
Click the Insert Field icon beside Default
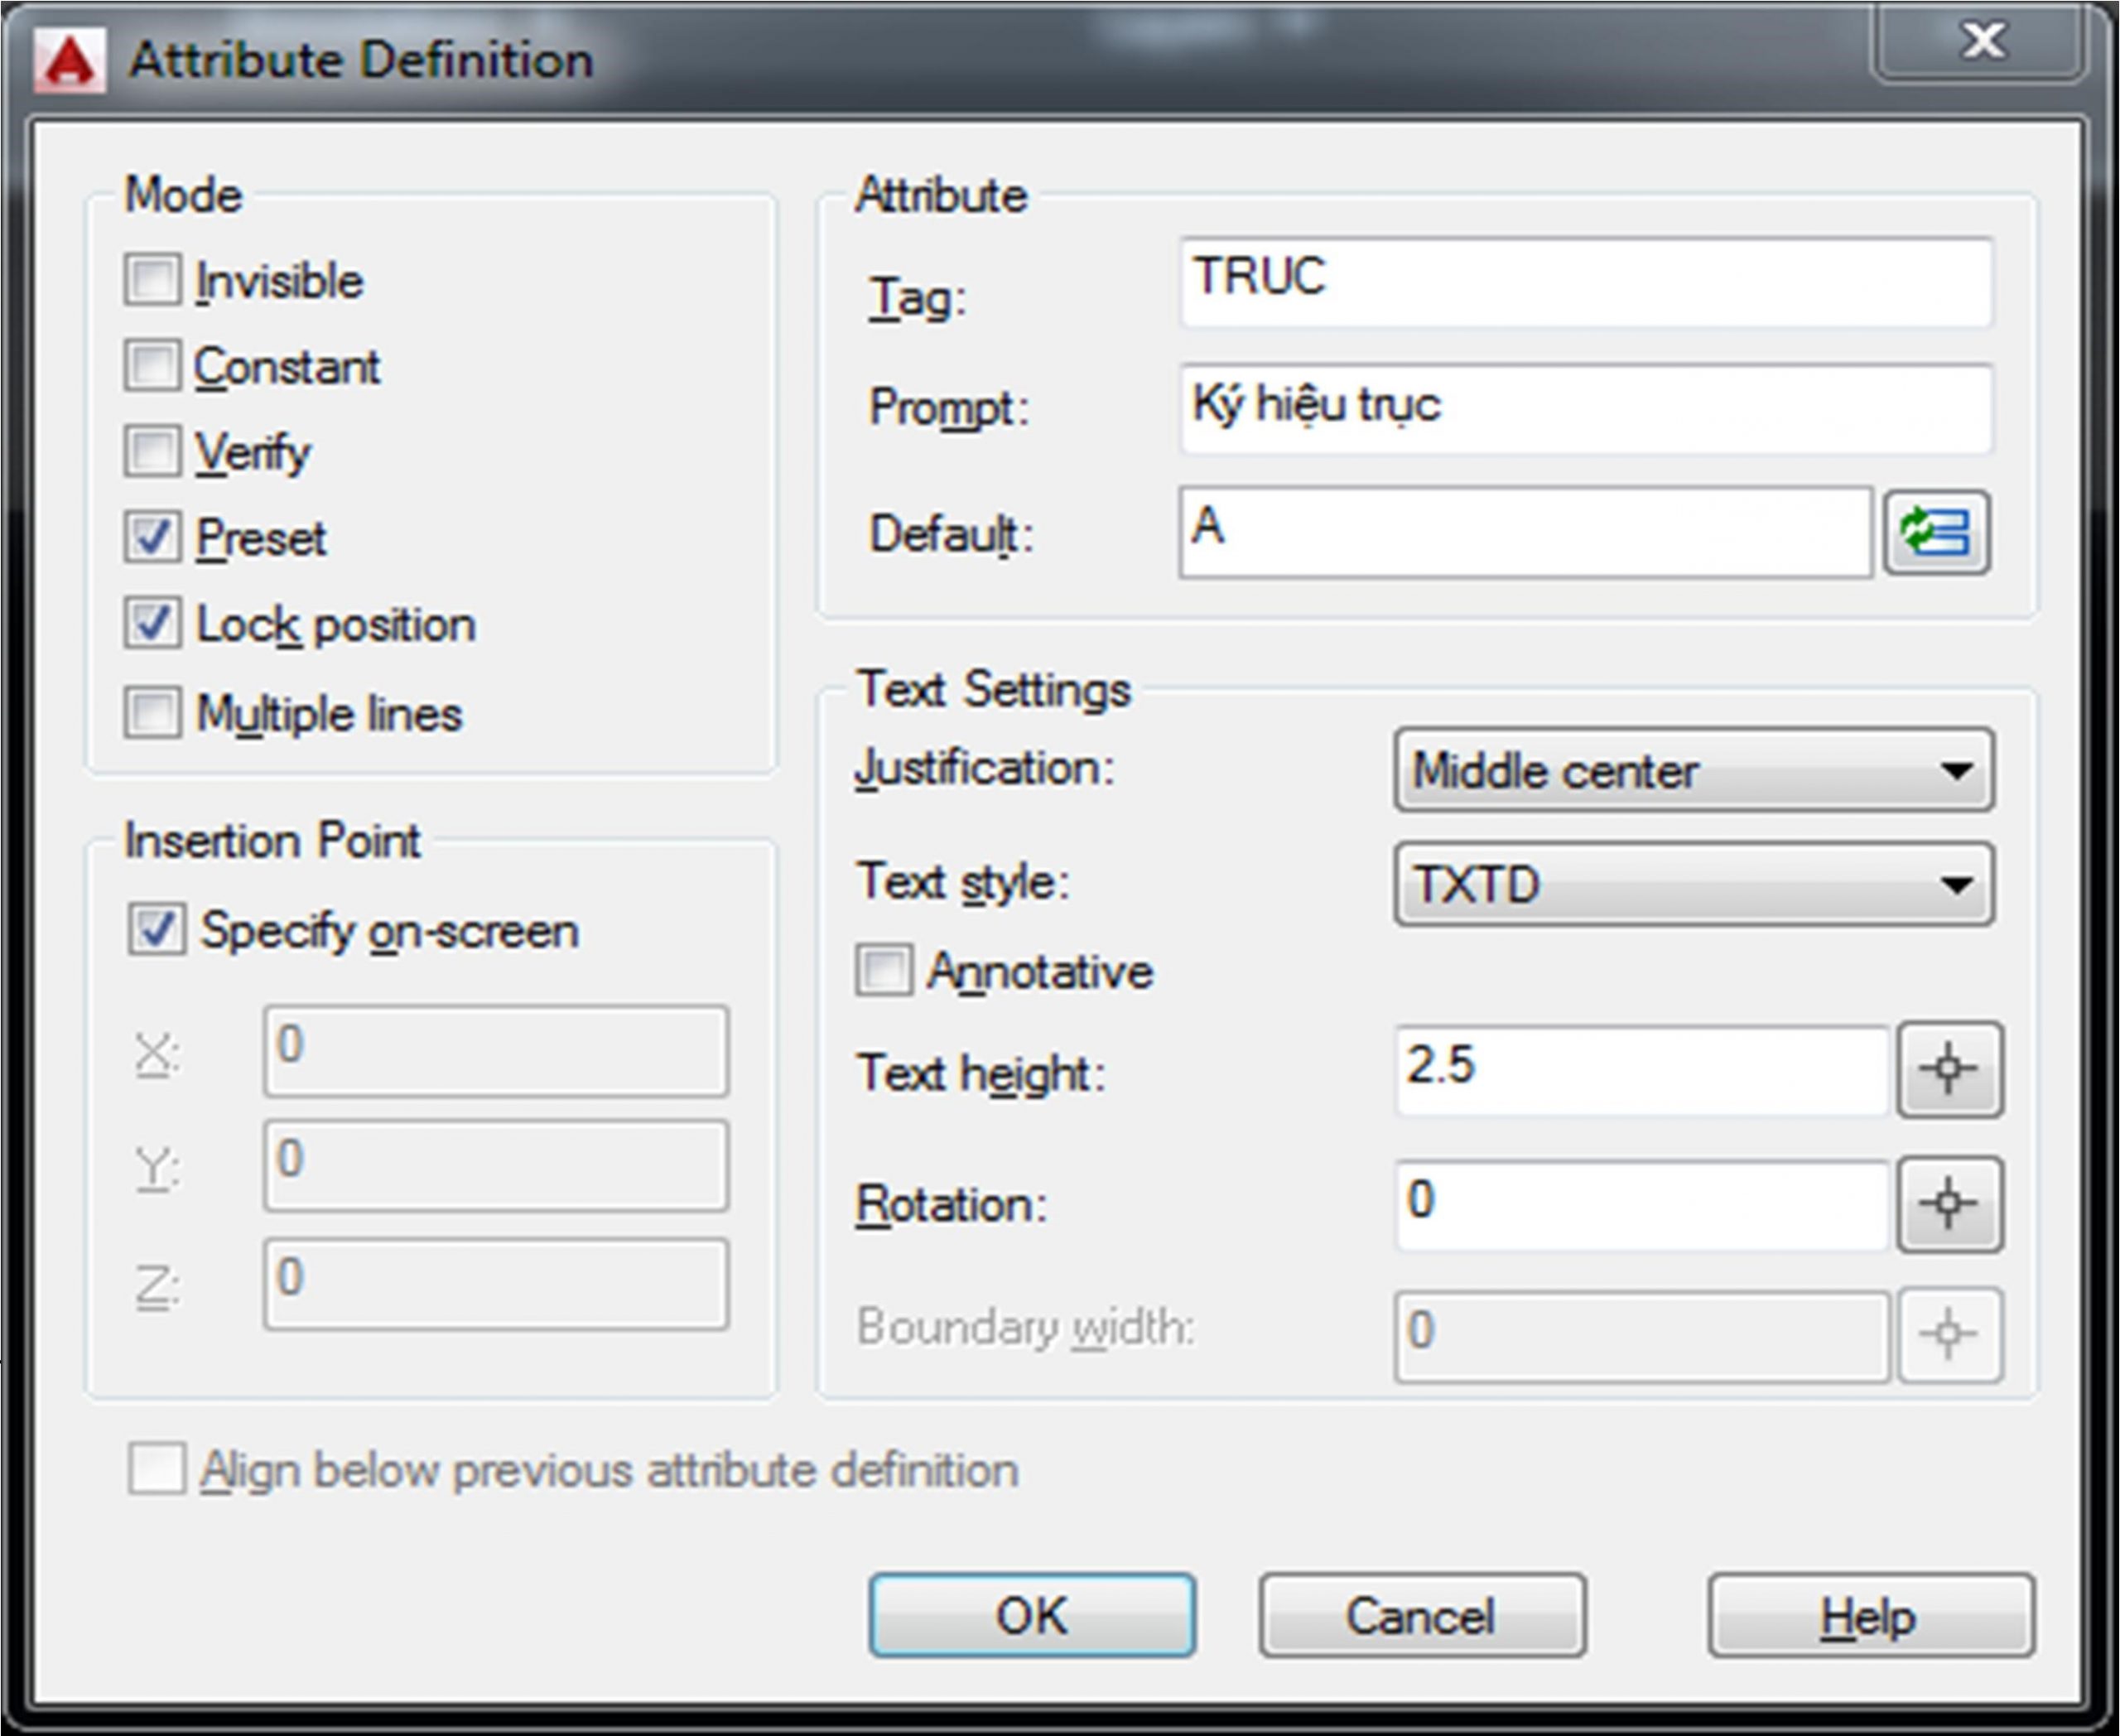(x=1936, y=531)
